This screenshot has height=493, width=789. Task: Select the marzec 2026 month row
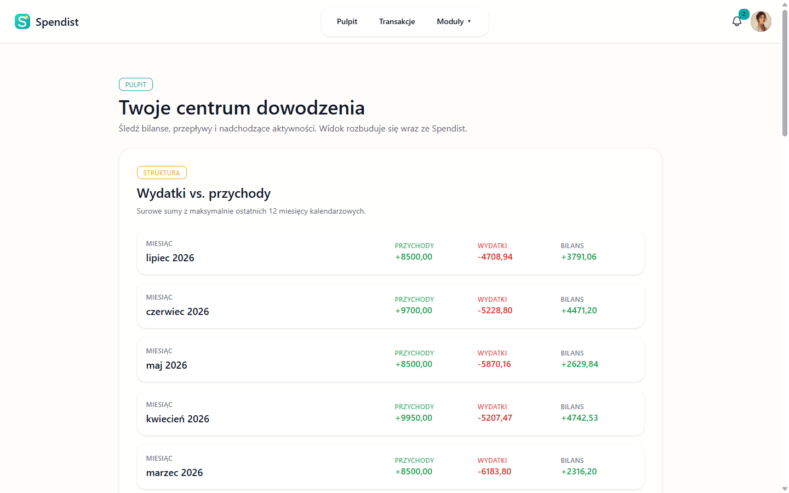pyautogui.click(x=391, y=467)
